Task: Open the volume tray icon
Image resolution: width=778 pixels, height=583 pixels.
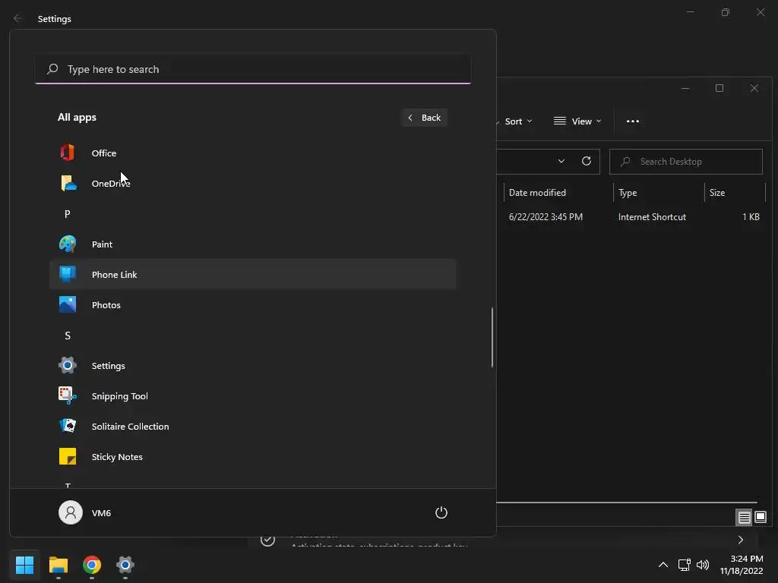Action: (703, 565)
